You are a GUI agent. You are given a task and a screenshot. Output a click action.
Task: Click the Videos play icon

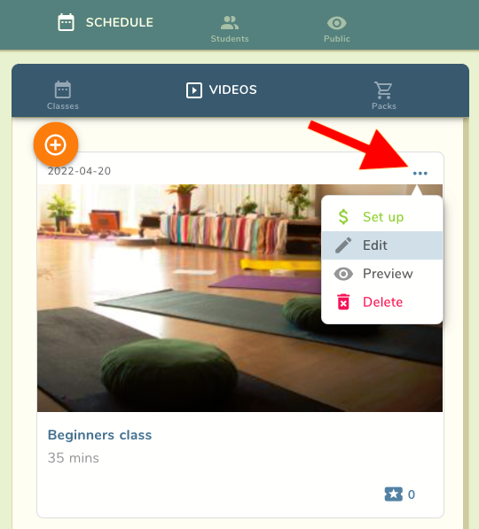tap(194, 90)
